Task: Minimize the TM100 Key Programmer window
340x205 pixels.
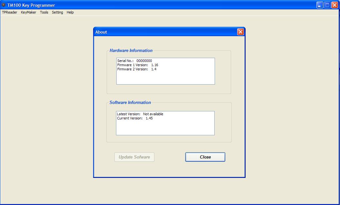Action: tap(320, 5)
